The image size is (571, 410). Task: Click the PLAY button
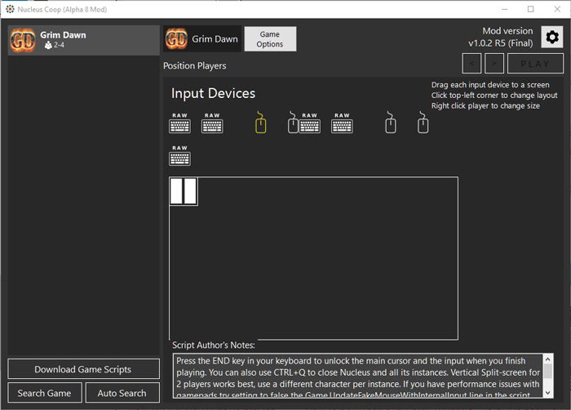coord(535,64)
